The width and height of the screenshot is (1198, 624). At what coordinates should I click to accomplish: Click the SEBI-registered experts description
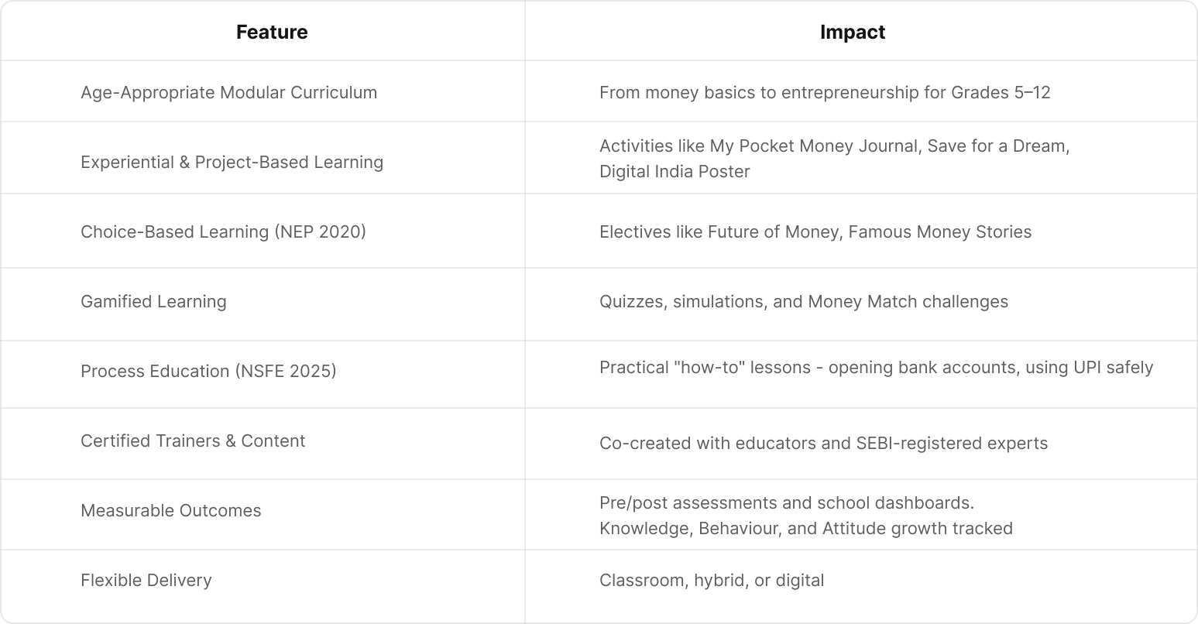click(x=823, y=443)
